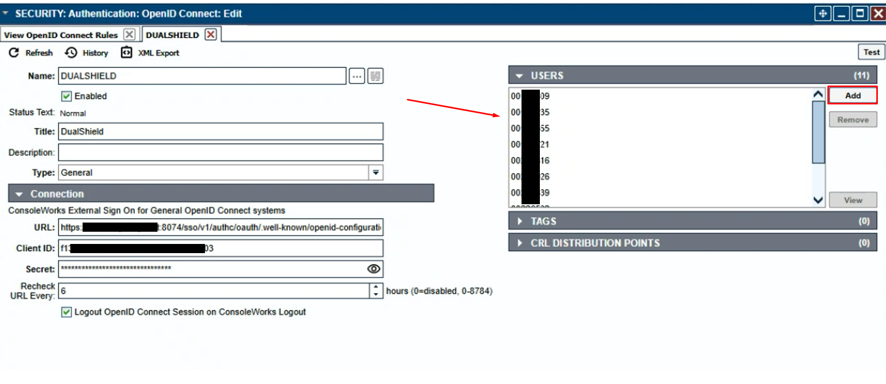Click the Add button in Users
The image size is (886, 384).
[x=852, y=96]
